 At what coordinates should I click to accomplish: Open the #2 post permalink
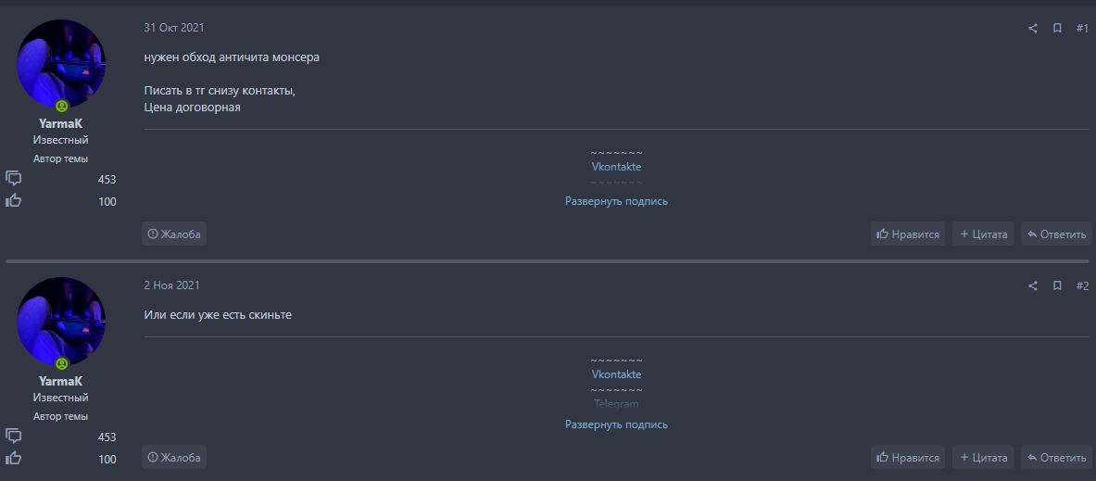[1082, 286]
